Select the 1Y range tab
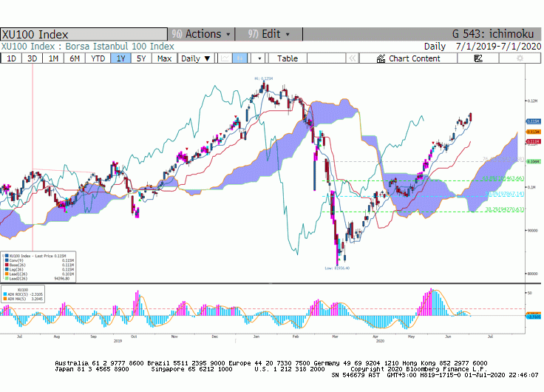 coord(120,58)
